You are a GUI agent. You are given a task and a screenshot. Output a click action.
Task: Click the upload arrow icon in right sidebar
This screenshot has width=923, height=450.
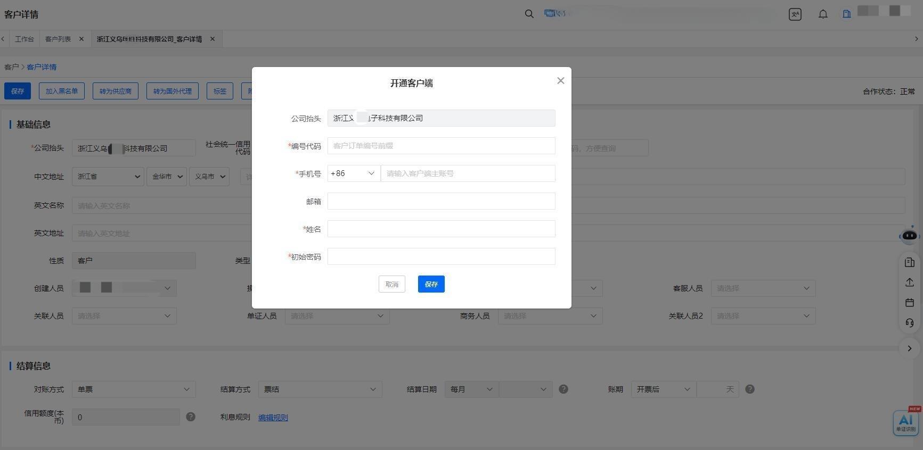[x=909, y=282]
